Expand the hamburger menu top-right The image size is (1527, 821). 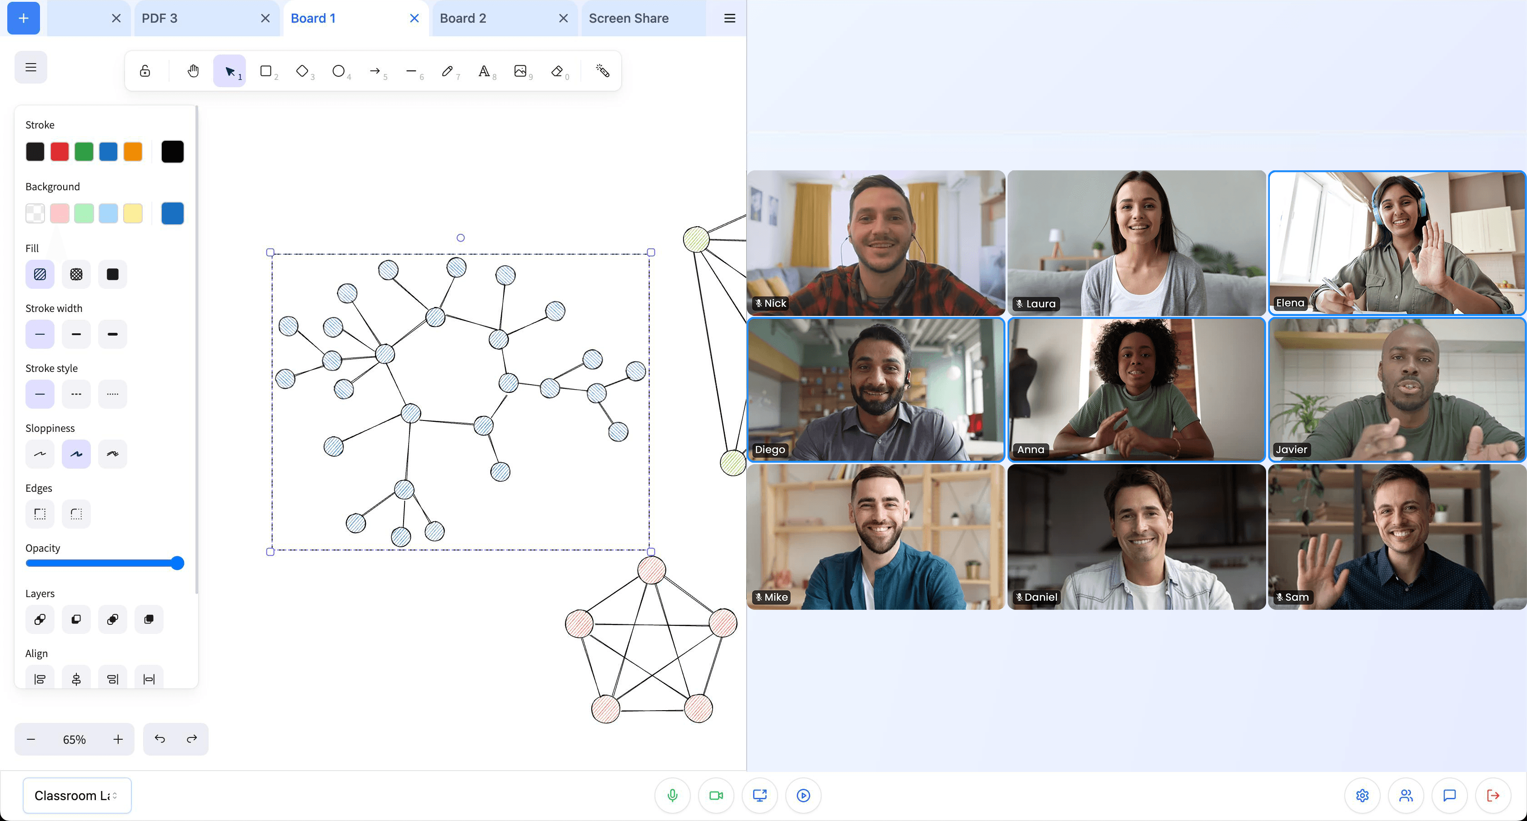click(729, 18)
